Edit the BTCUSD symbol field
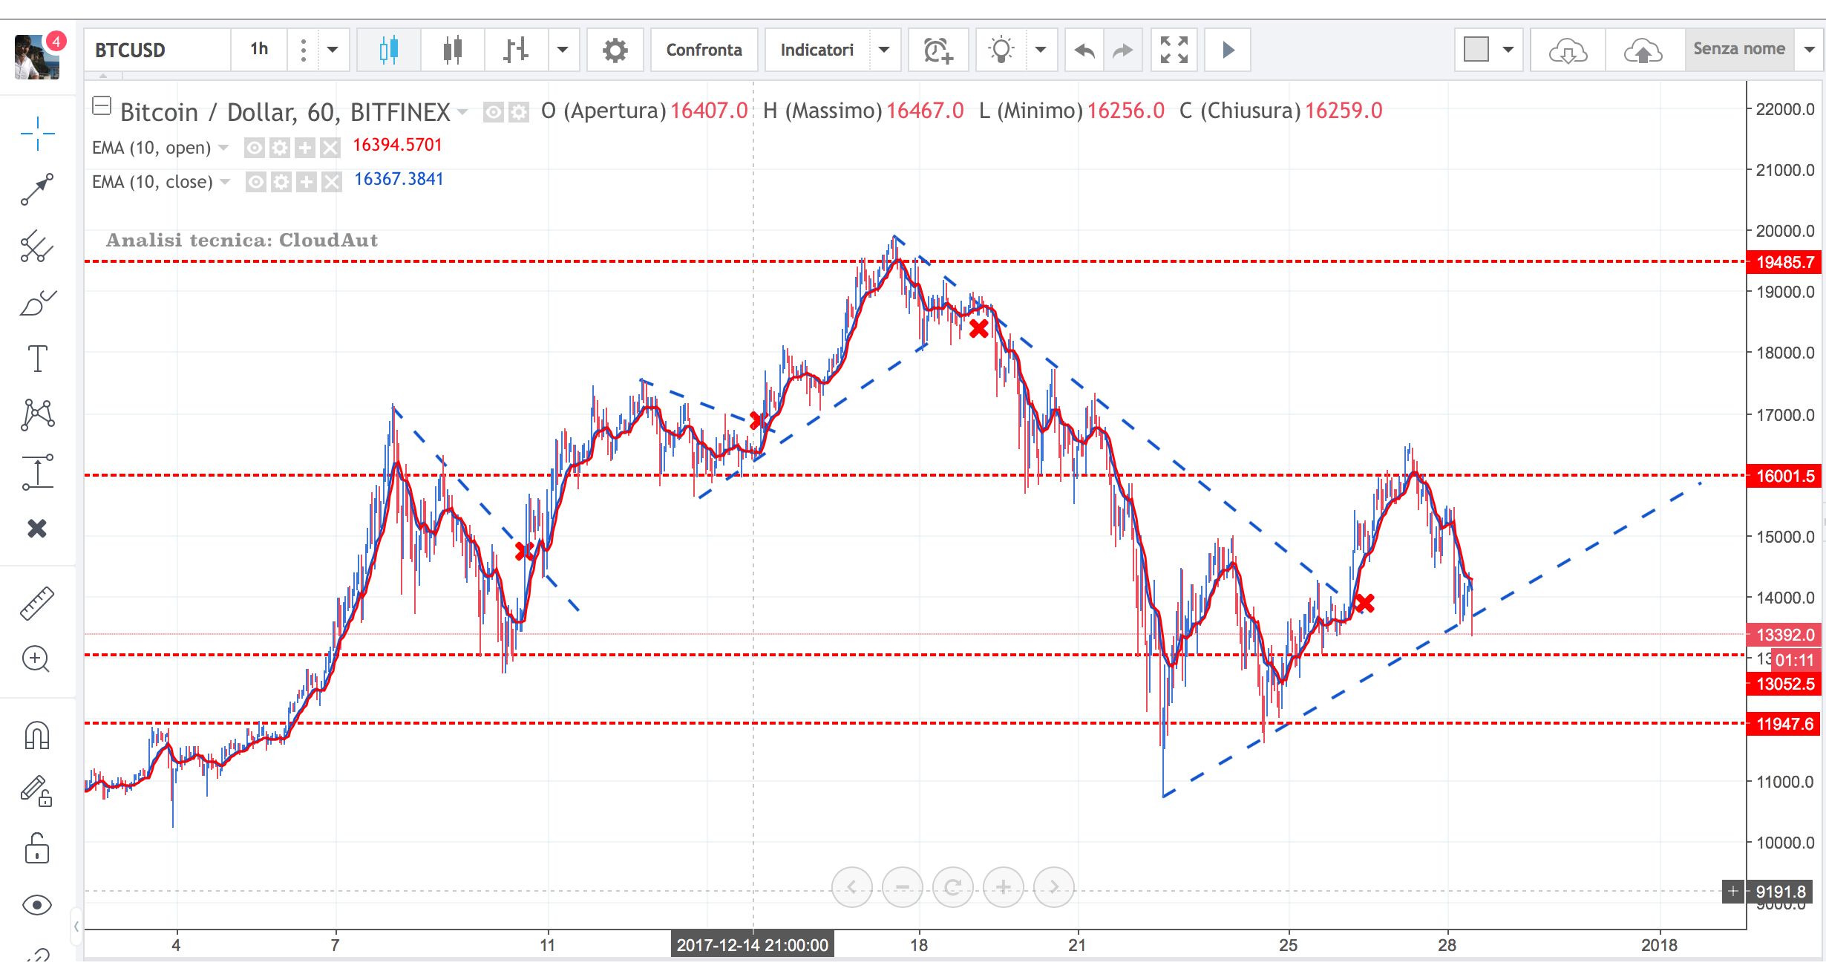Image resolution: width=1826 pixels, height=980 pixels. coord(157,50)
